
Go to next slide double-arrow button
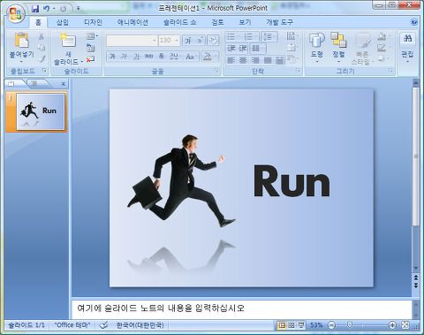pos(416,286)
